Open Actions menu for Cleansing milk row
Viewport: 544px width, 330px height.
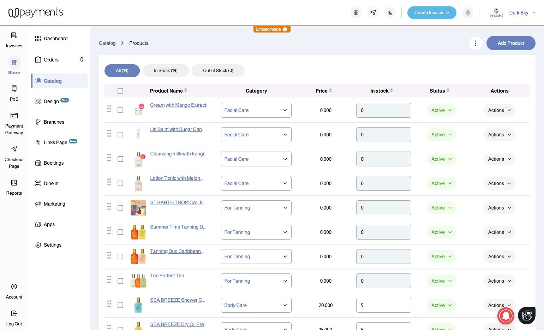[500, 159]
